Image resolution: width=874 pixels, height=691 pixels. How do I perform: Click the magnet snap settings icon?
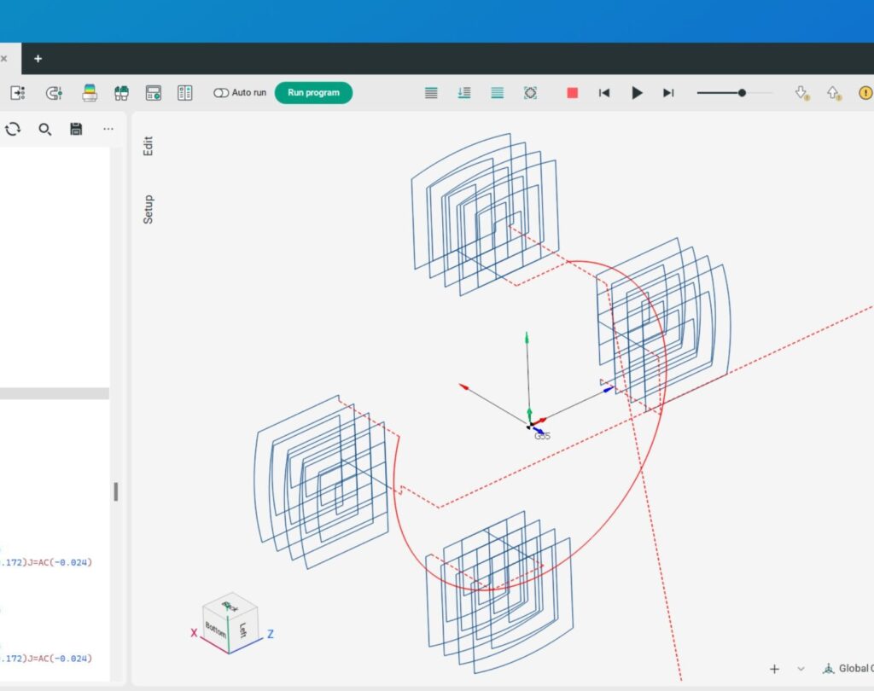click(x=54, y=93)
